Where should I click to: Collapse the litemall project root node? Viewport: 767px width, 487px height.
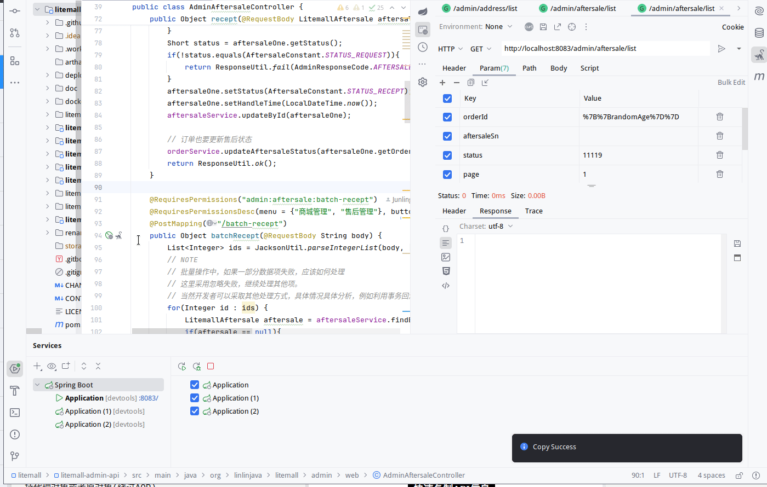pyautogui.click(x=37, y=9)
